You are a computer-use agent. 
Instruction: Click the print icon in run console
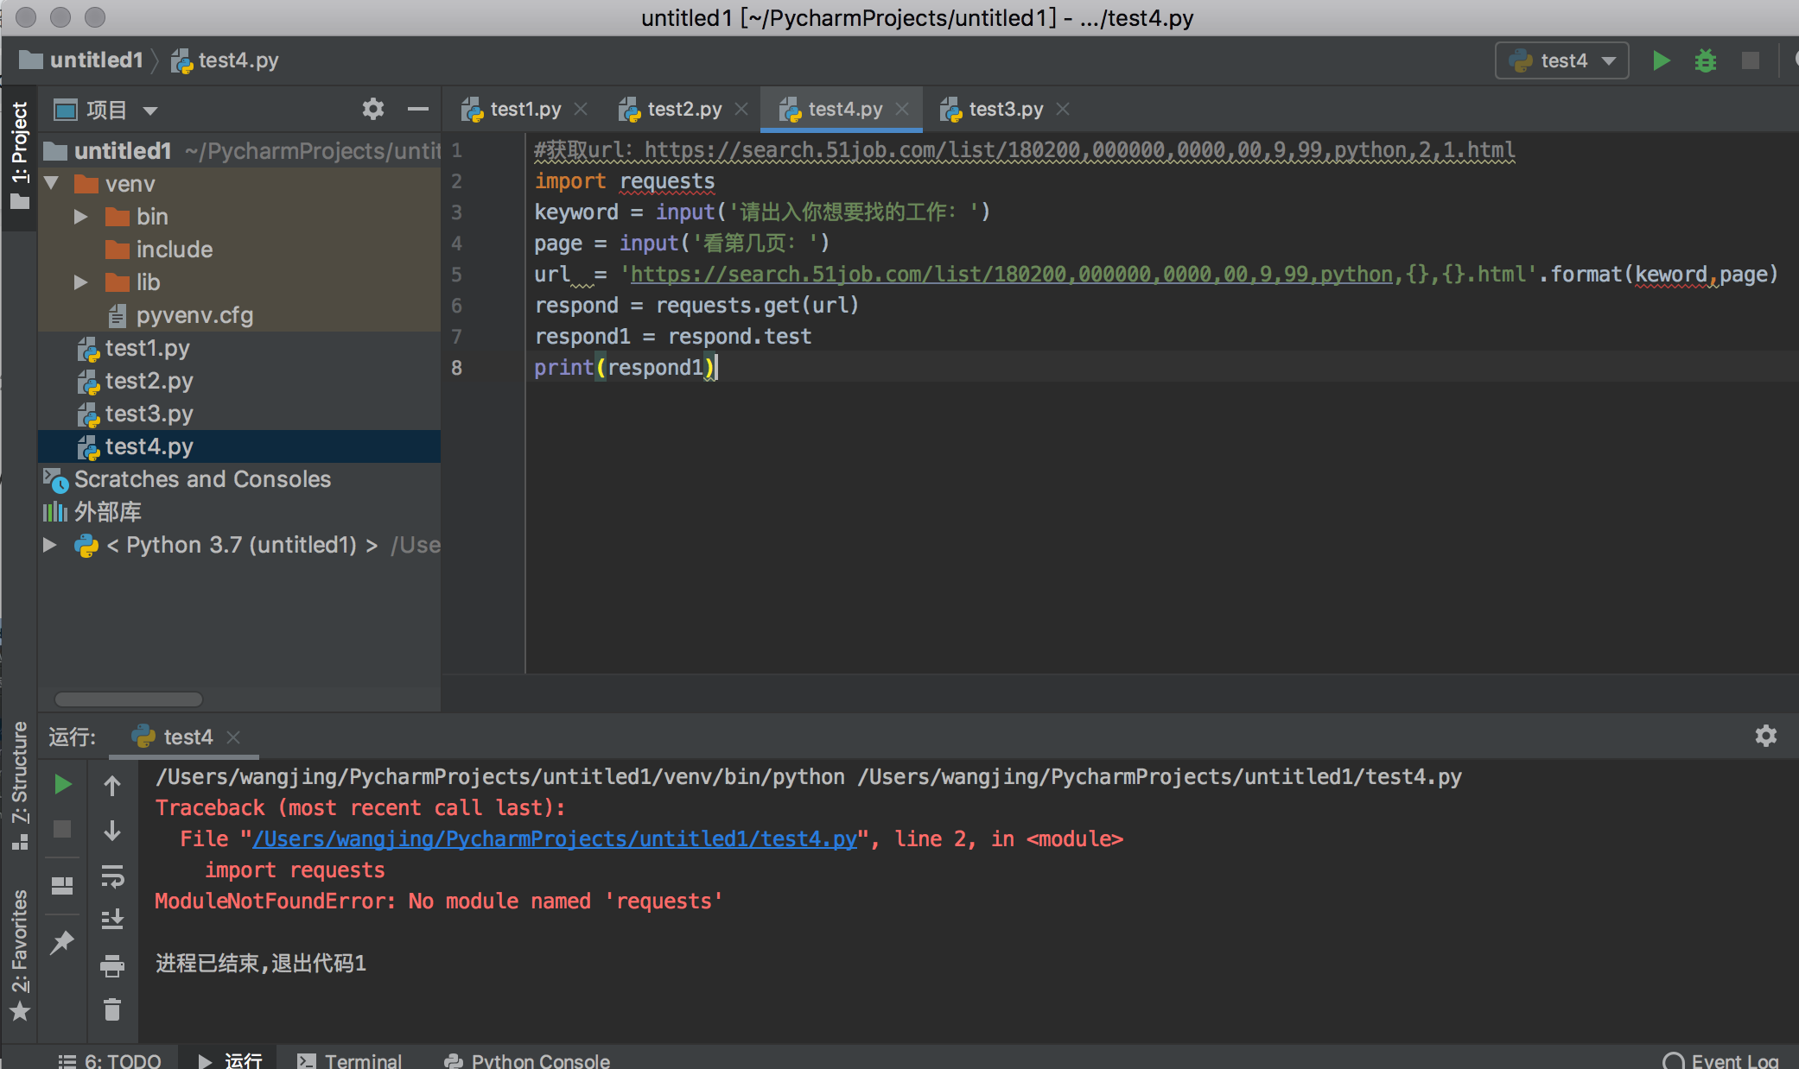[x=112, y=965]
